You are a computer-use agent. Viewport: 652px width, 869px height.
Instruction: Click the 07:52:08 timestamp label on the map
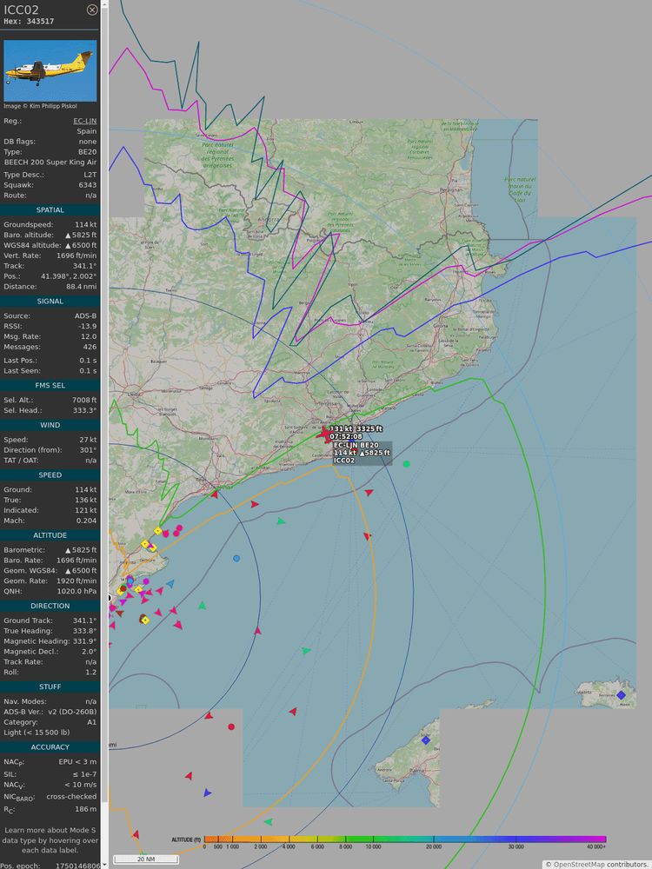pyautogui.click(x=346, y=436)
